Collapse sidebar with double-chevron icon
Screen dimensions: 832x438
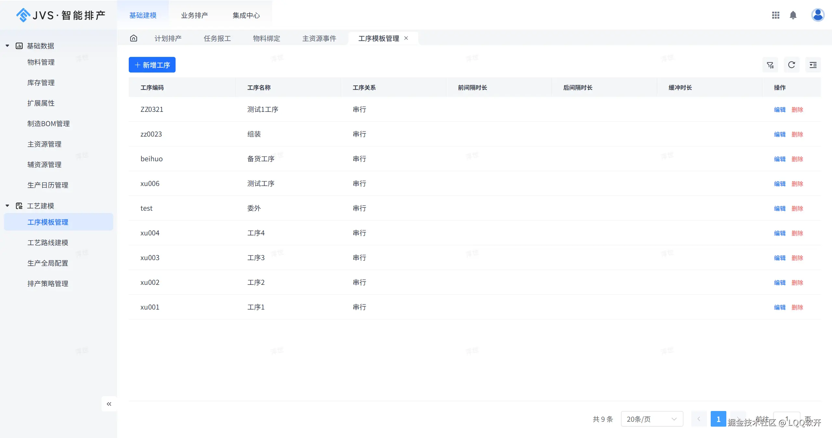pos(109,404)
